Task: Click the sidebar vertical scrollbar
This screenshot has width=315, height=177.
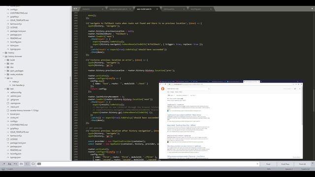Action: (70, 118)
